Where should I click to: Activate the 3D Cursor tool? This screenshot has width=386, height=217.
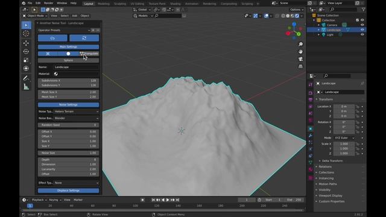click(x=26, y=34)
